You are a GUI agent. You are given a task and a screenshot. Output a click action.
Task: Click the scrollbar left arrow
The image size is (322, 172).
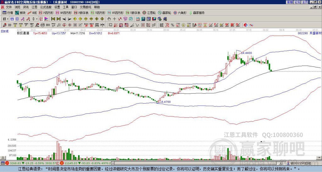click(x=113, y=163)
